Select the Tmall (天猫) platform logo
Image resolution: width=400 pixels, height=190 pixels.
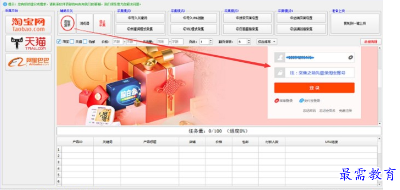coord(28,43)
